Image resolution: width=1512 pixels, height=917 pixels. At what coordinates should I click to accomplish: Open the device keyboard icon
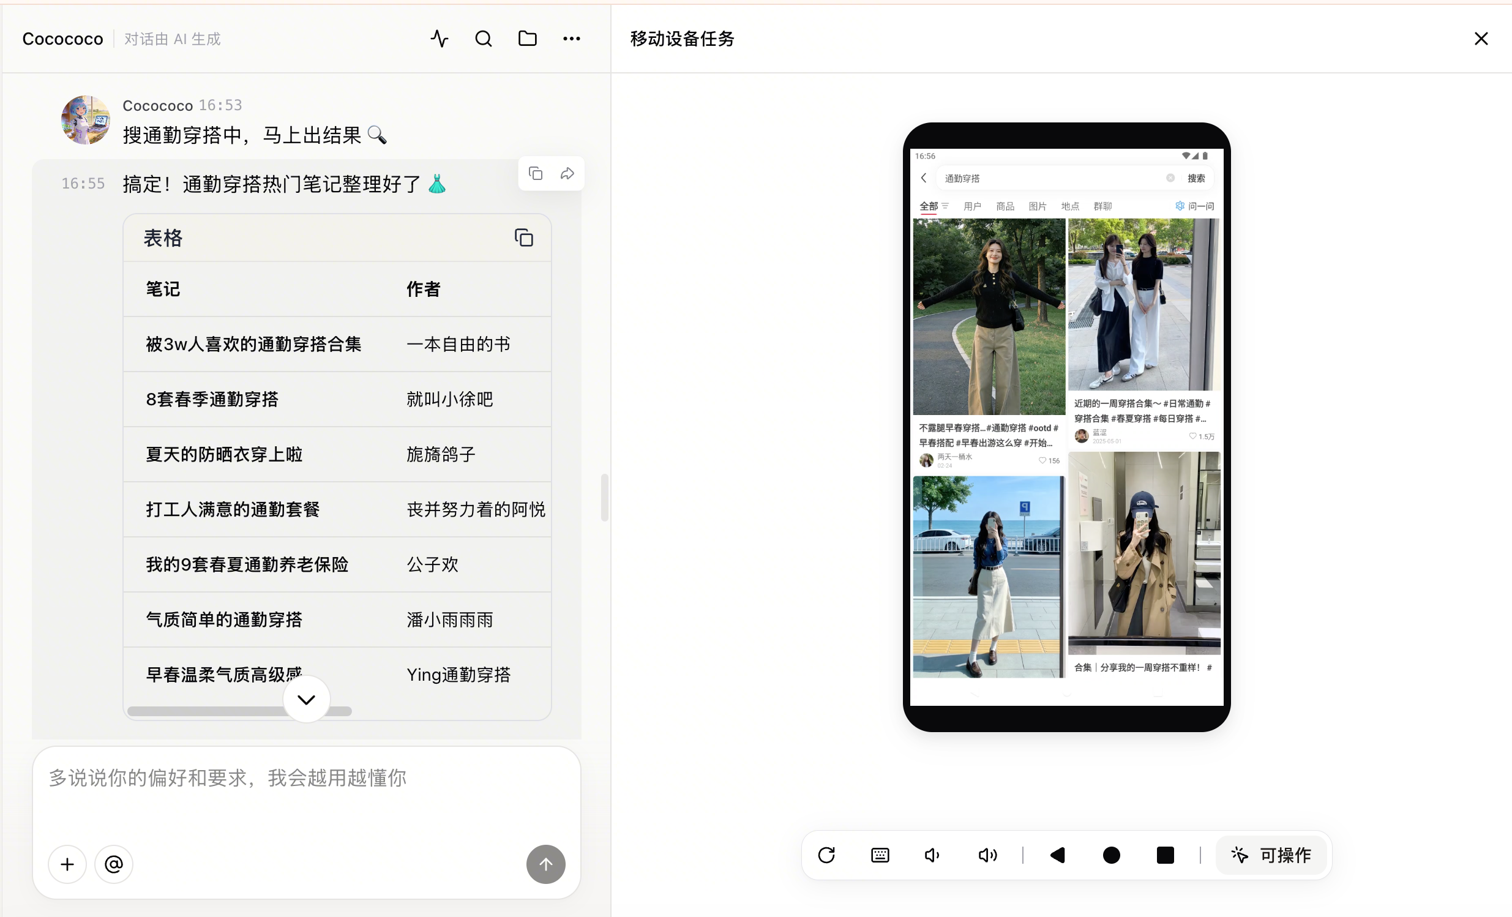(x=880, y=855)
